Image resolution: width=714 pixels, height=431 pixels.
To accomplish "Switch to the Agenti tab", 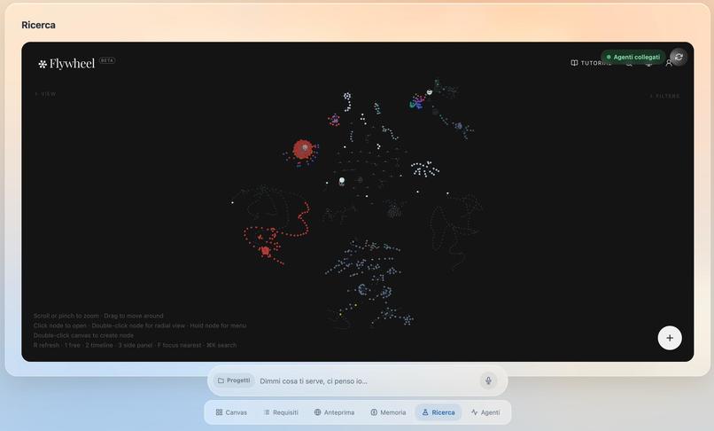I will [x=485, y=412].
